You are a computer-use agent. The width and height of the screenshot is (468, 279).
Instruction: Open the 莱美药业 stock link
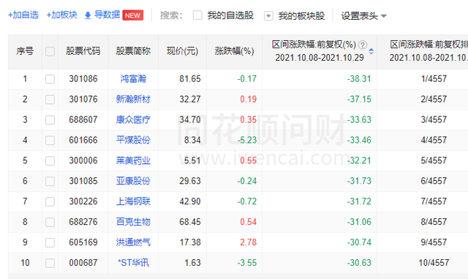pos(133,160)
